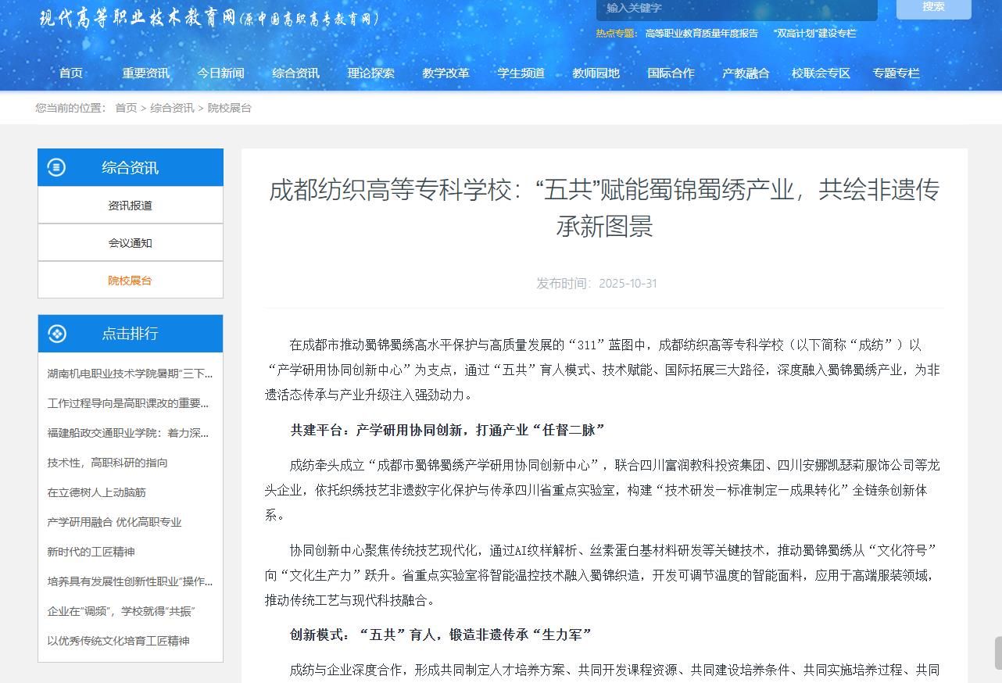The width and height of the screenshot is (1002, 683).
Task: Click the page vertical scrollbar thumb
Action: (997, 653)
